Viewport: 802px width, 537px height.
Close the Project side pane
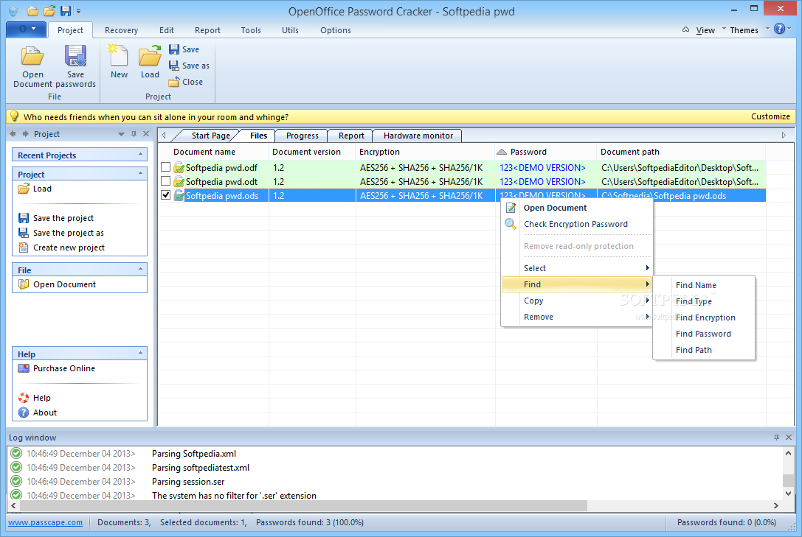(146, 134)
